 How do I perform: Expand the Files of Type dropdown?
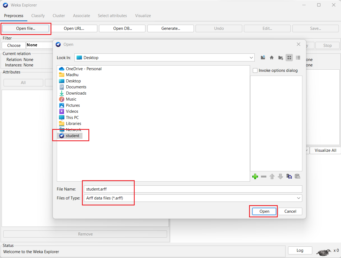pyautogui.click(x=299, y=198)
